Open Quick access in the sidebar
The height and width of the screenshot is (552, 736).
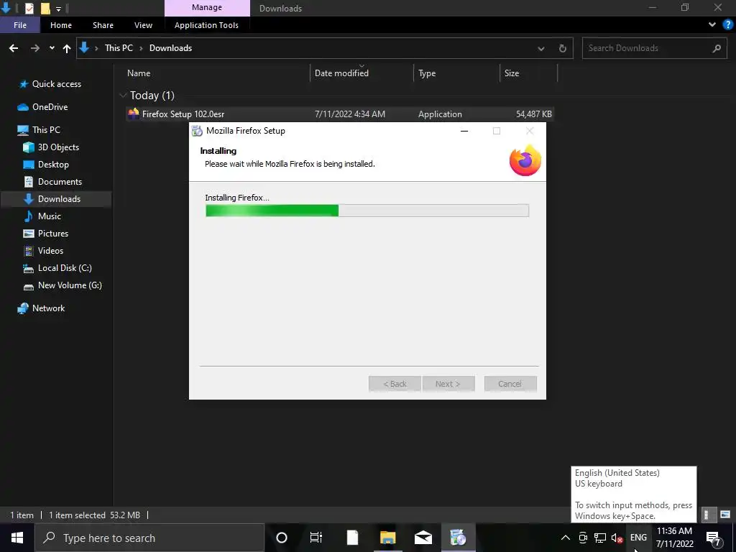(56, 84)
